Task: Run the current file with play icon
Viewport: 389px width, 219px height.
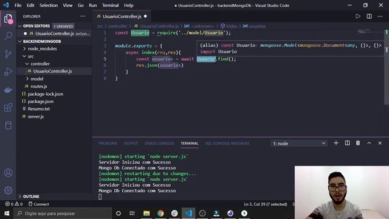Action: [x=358, y=16]
